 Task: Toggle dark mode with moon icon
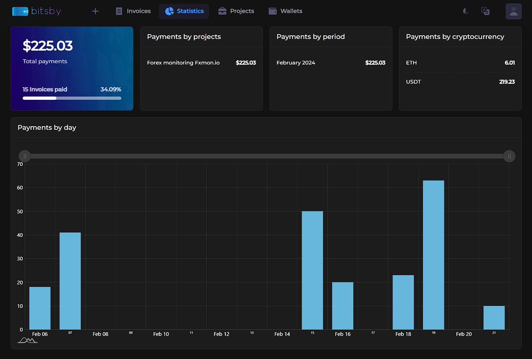[466, 11]
